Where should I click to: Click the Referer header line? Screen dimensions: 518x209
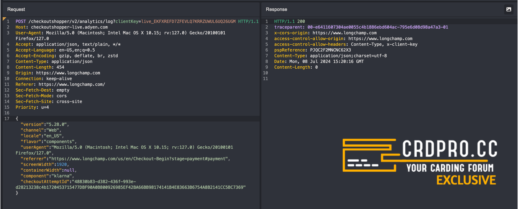(60, 85)
